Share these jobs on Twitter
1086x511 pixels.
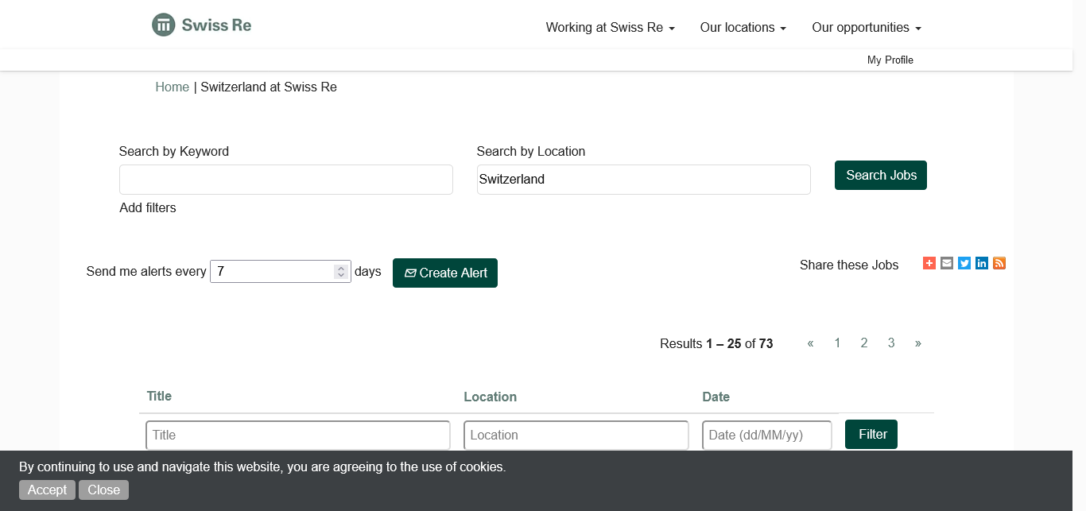tap(964, 263)
